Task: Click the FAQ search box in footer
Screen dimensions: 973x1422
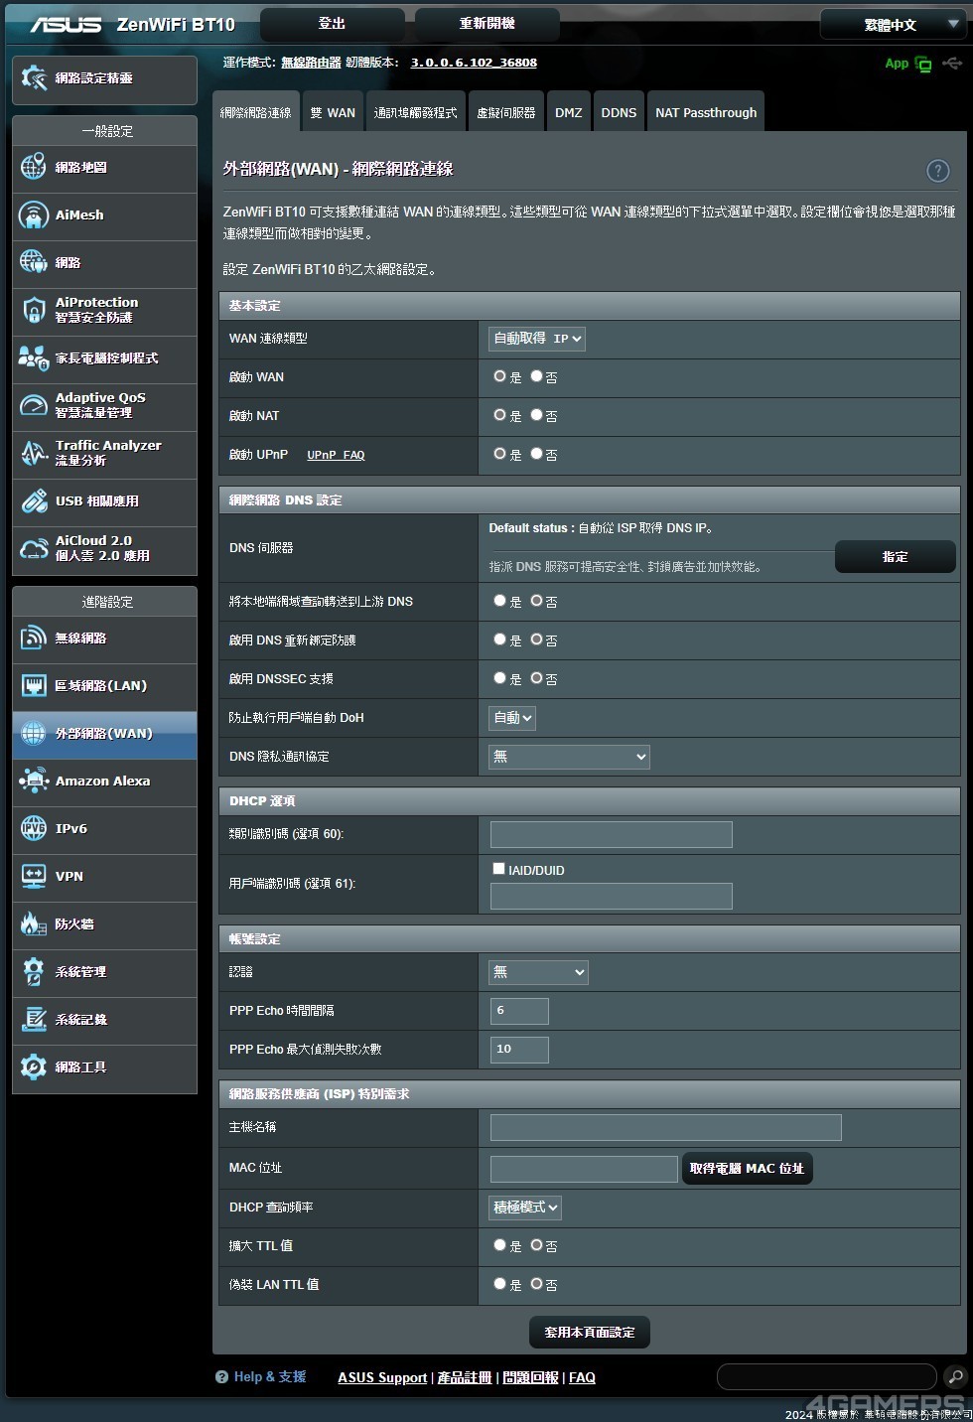Action: point(827,1376)
